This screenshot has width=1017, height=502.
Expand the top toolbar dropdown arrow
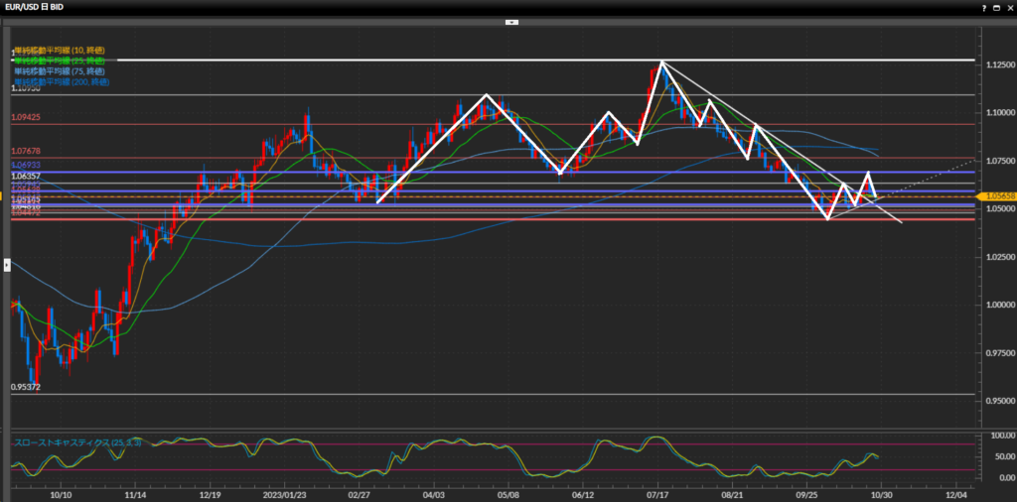510,21
